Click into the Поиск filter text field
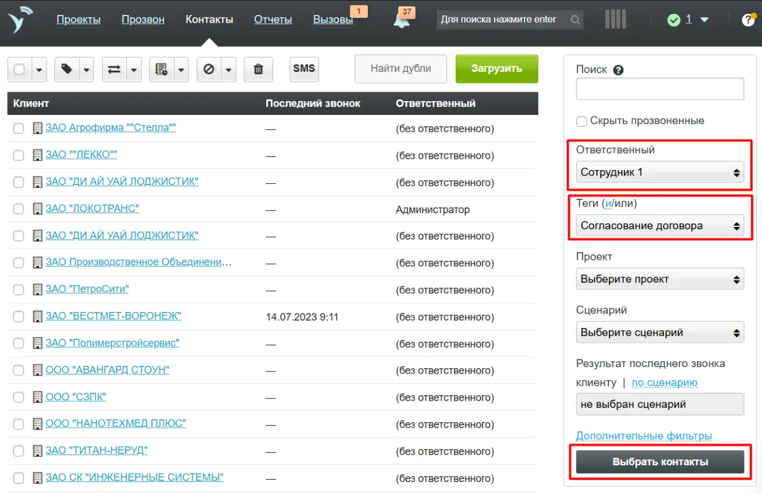 click(660, 89)
